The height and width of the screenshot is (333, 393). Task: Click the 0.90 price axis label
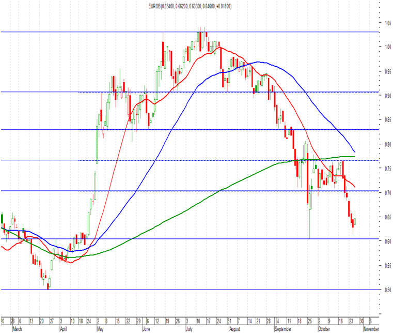388,96
